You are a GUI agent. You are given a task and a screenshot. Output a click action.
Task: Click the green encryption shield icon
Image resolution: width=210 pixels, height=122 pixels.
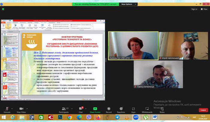3,9
